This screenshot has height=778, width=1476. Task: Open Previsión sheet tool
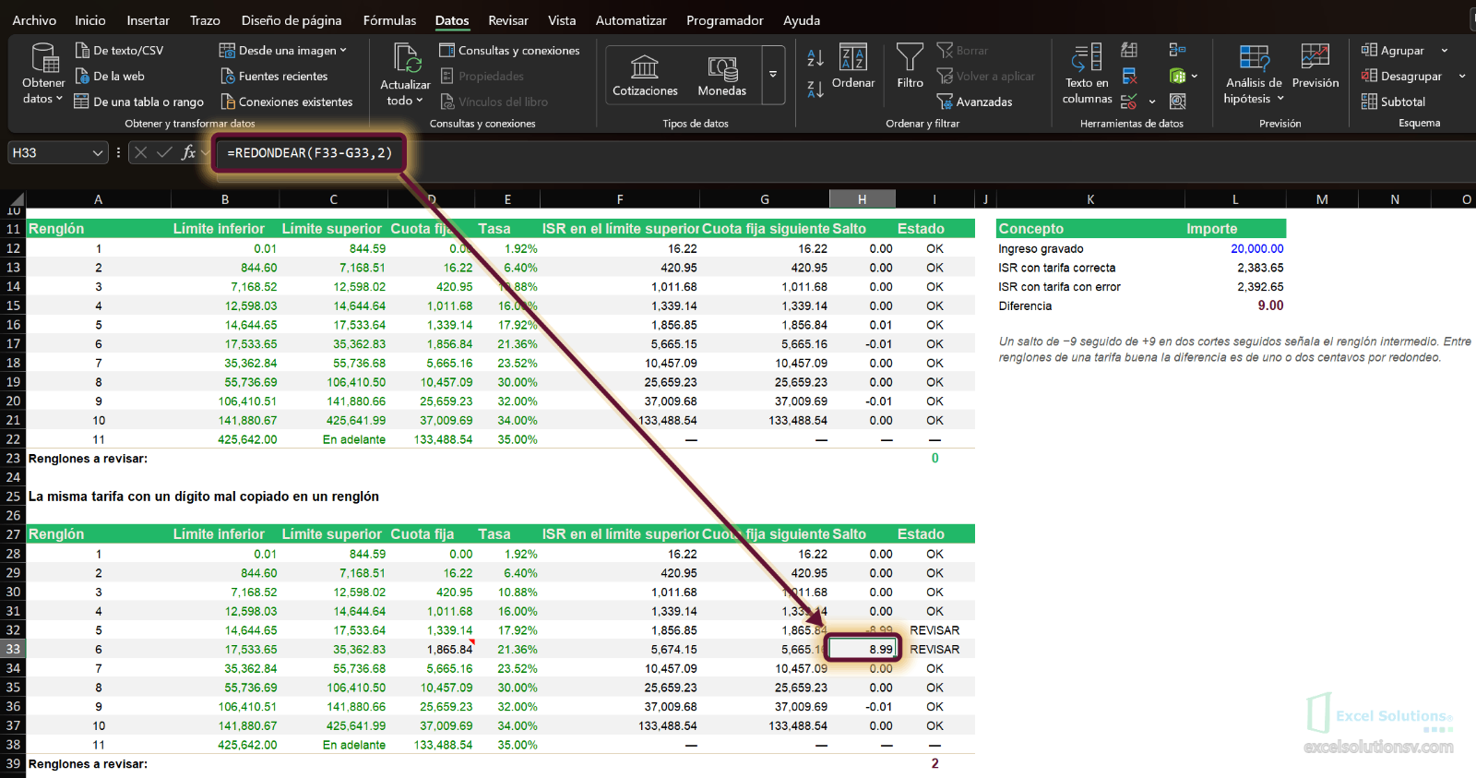pos(1315,66)
